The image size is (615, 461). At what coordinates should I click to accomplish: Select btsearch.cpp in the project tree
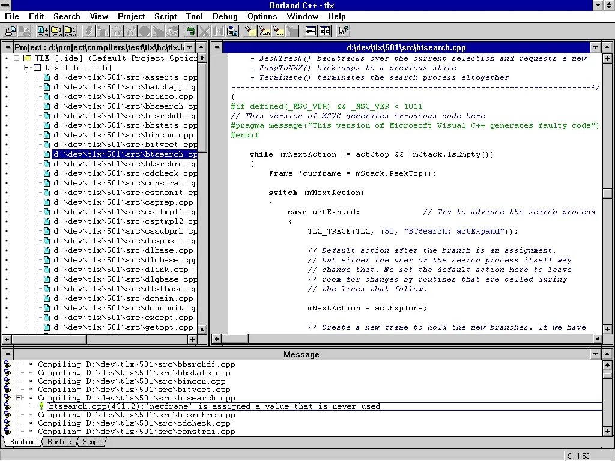tap(125, 154)
